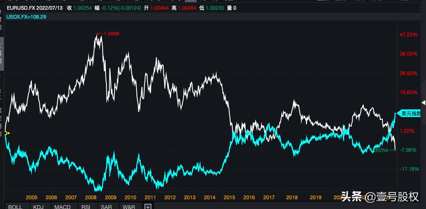
Task: Switch to the W&R indicator tab
Action: 129,206
